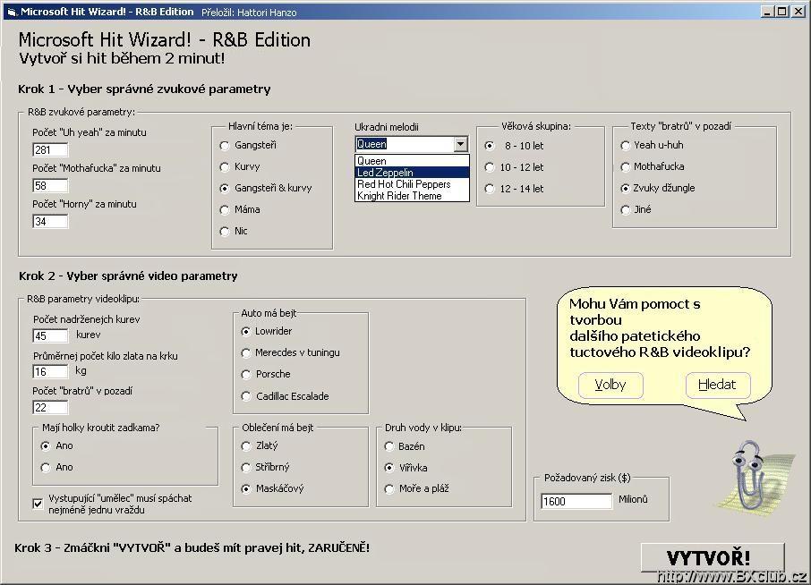Image resolution: width=811 pixels, height=585 pixels.
Task: Pick Jiné for background texts
Action: pos(626,210)
